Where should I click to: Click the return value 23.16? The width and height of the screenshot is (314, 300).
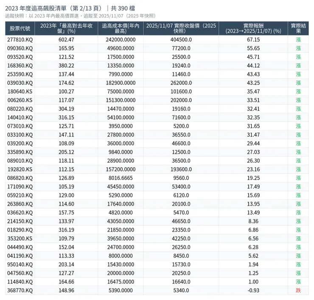[253, 169]
